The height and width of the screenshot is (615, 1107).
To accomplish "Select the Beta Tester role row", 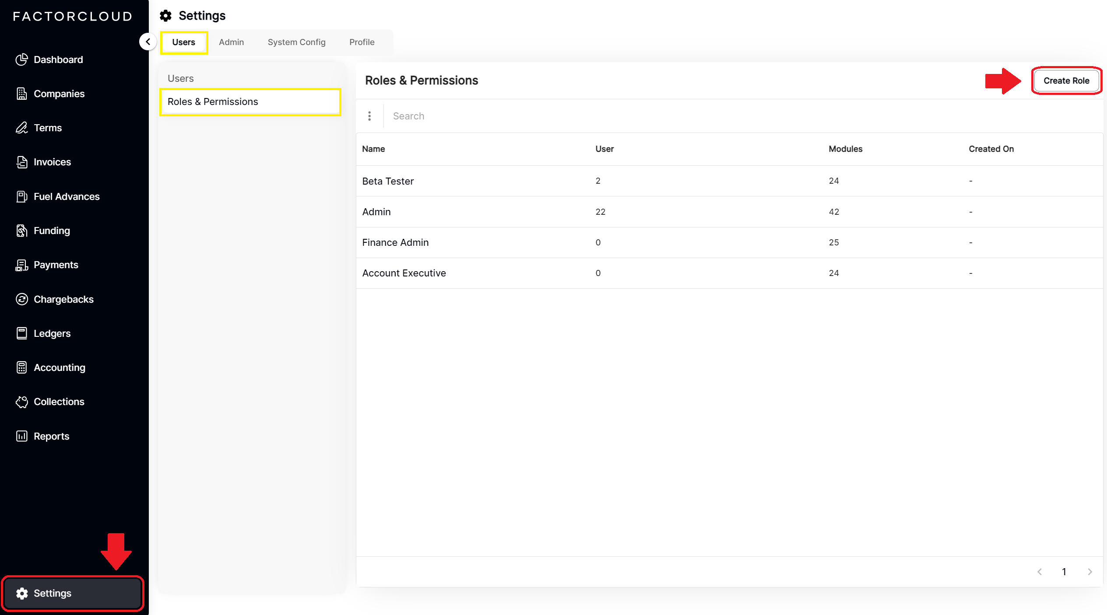I will 387,181.
